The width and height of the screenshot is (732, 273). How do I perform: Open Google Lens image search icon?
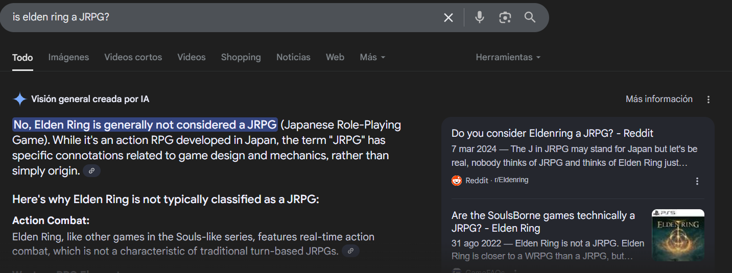click(505, 17)
